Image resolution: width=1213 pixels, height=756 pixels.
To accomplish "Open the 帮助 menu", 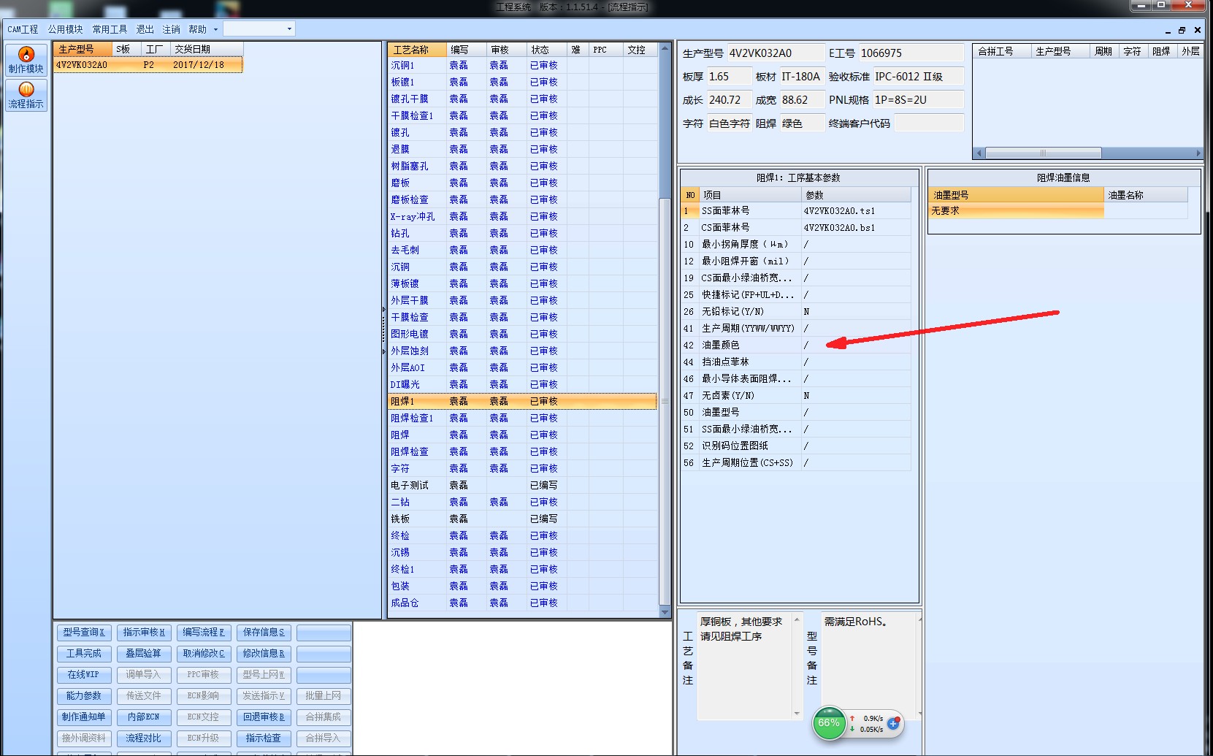I will pyautogui.click(x=197, y=29).
